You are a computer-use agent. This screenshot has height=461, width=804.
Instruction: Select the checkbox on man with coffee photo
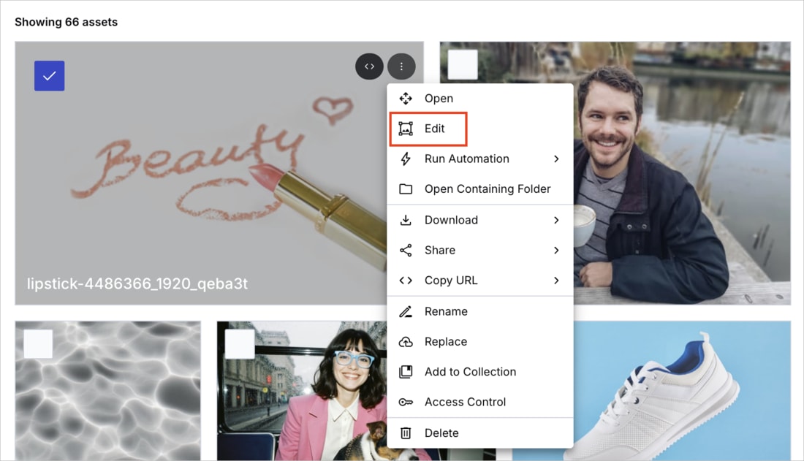463,65
